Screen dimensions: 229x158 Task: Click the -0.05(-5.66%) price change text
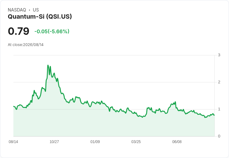pos(52,31)
